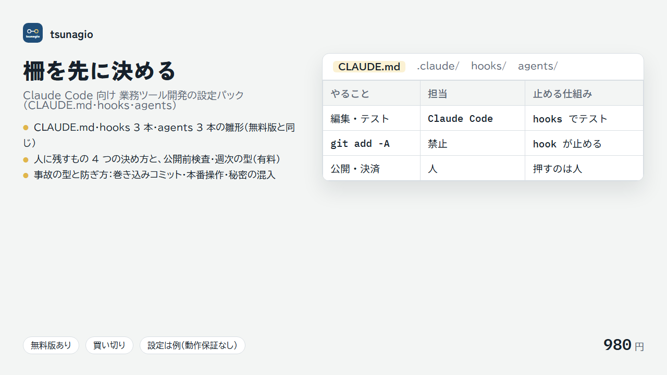The height and width of the screenshot is (375, 667).
Task: Click the 禁止 table cell
Action: tap(473, 143)
